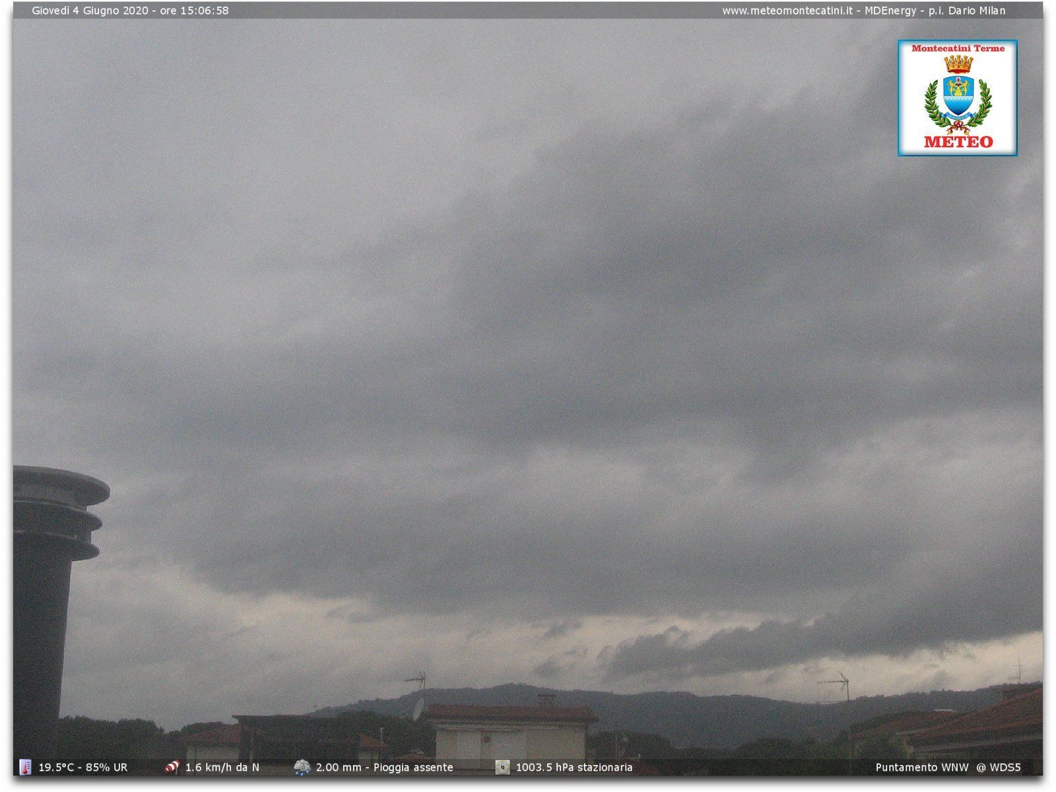
Task: Click the red 'METEO' wording in logo
Action: pyautogui.click(x=958, y=142)
